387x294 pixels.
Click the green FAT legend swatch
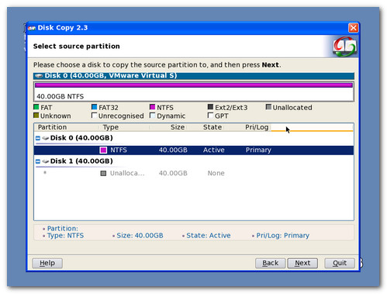[36, 107]
